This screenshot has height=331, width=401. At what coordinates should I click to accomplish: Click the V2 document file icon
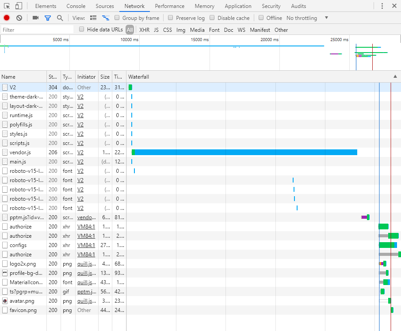pyautogui.click(x=5, y=88)
